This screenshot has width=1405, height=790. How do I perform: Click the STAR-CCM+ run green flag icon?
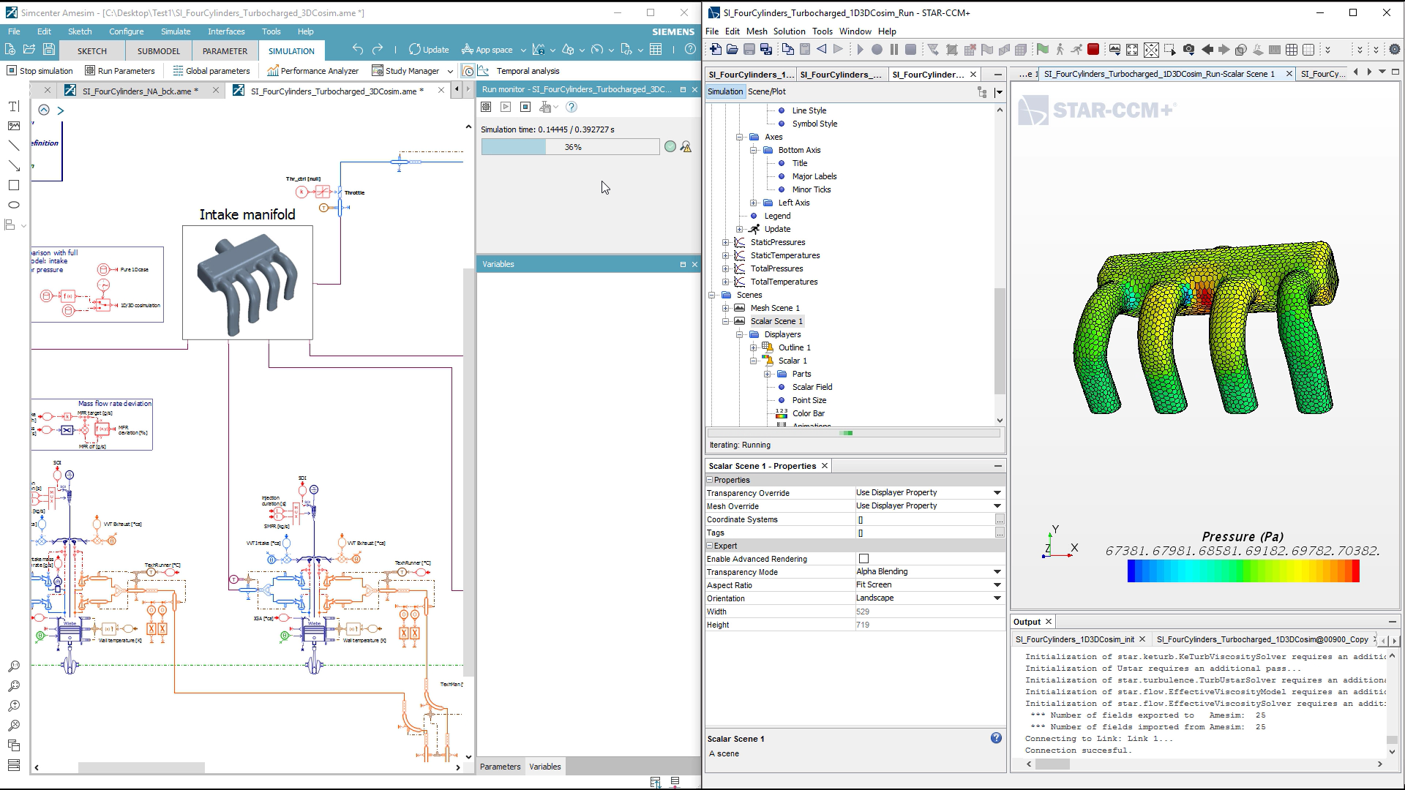pos(1042,50)
